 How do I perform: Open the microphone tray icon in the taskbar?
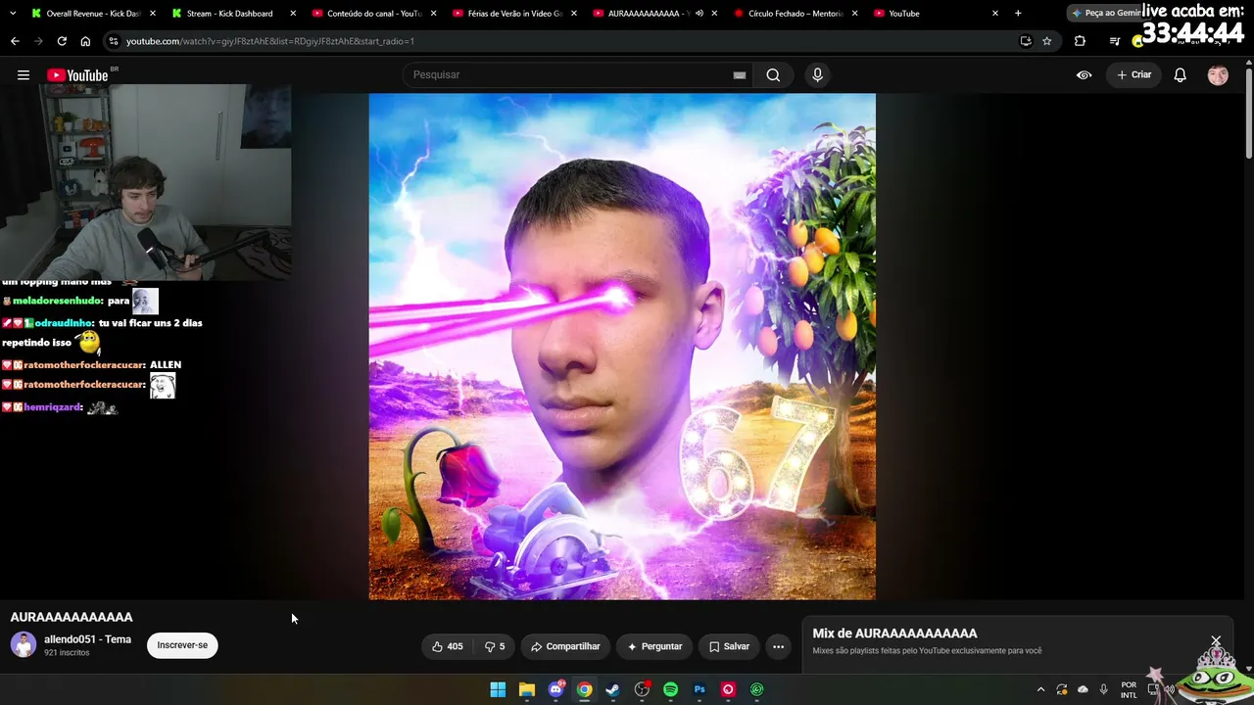tap(1104, 689)
